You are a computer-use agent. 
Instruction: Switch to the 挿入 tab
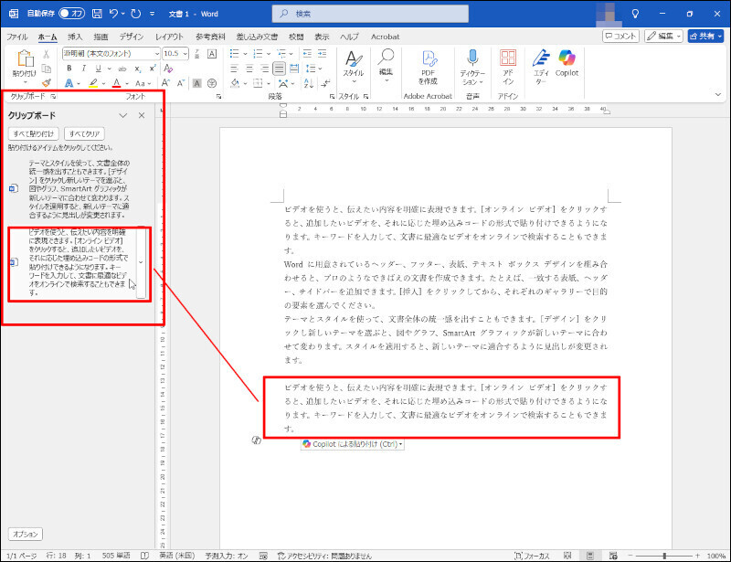coord(75,37)
